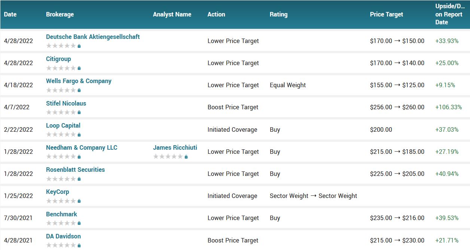The width and height of the screenshot is (470, 250).
Task: Select the 4/28/2021 date cell
Action: pos(18,240)
